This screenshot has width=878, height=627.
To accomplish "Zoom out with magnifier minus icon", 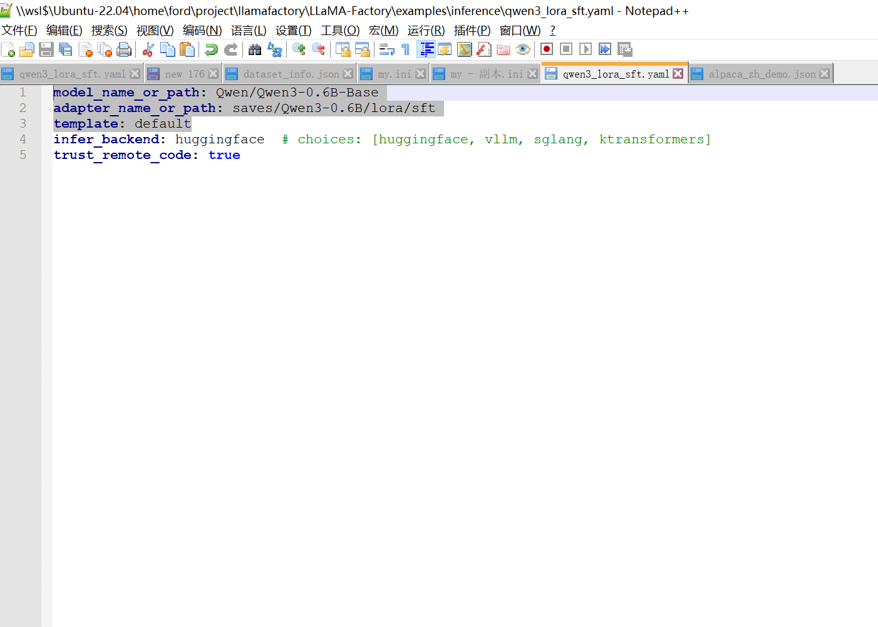I will (x=318, y=49).
